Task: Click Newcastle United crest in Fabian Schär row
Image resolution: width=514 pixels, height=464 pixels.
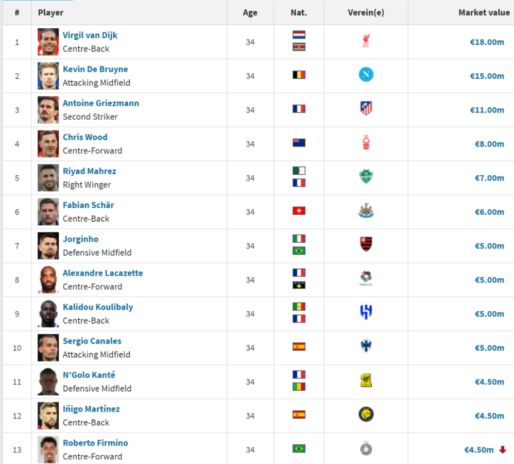Action: click(x=366, y=211)
